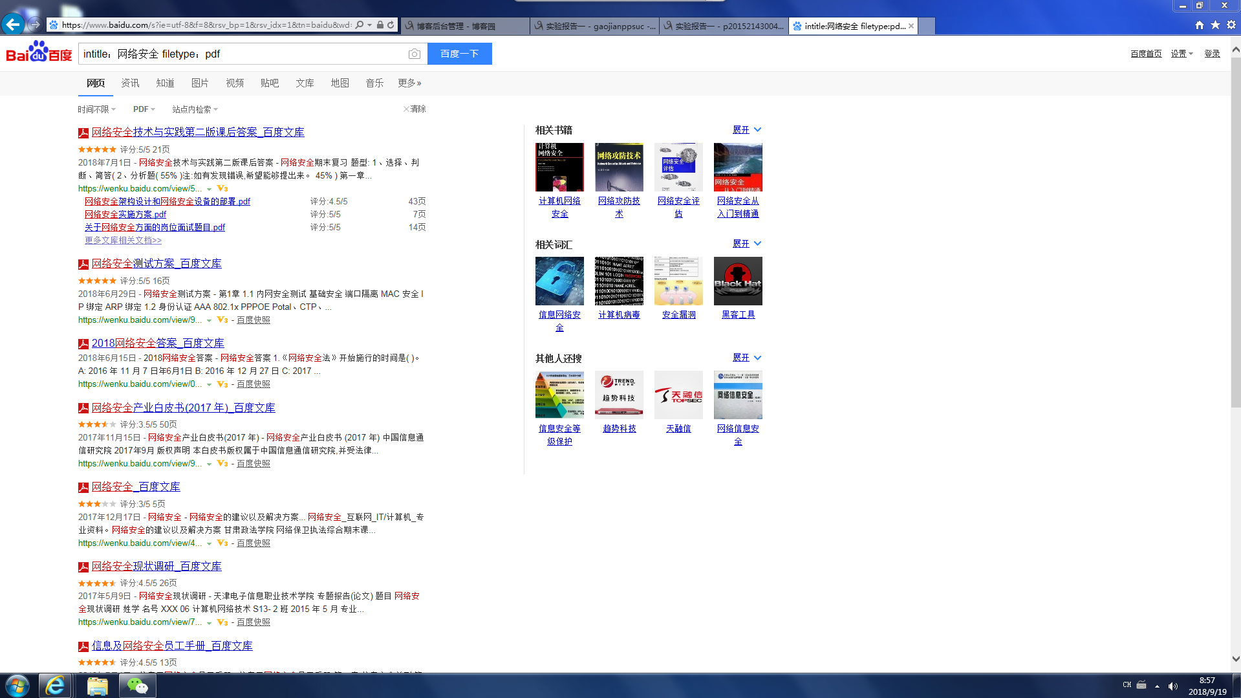Viewport: 1241px width, 698px height.
Task: Click the 百度一下 search button
Action: (460, 54)
